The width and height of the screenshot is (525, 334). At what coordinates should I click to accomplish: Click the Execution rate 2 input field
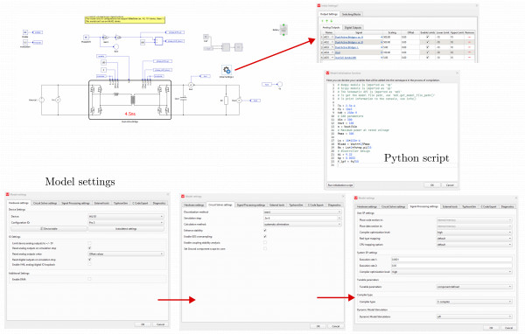tap(451, 266)
